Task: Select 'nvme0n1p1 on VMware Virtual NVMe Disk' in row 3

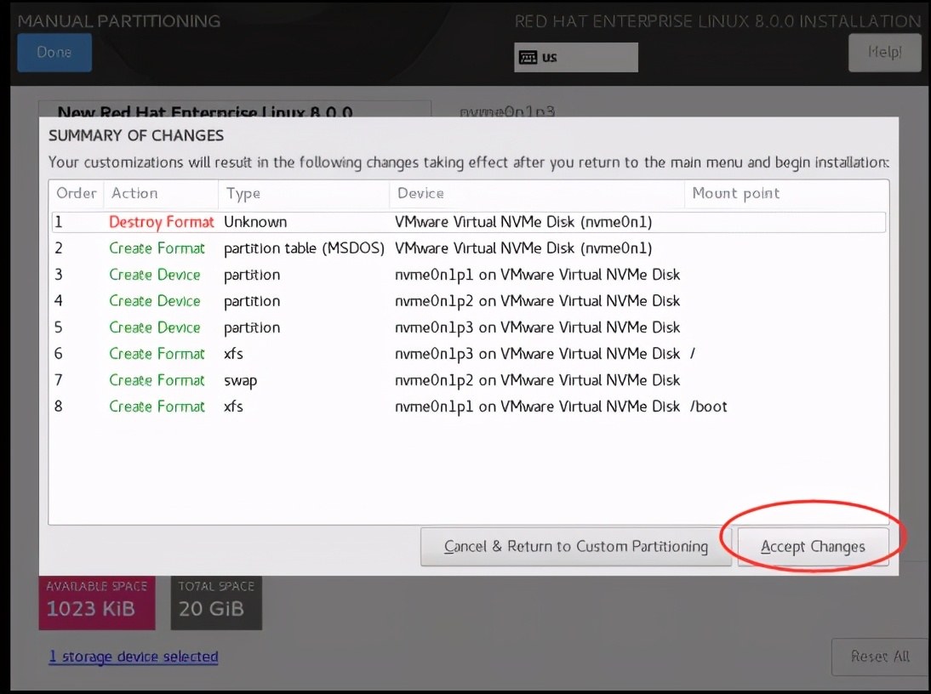Action: (x=537, y=275)
